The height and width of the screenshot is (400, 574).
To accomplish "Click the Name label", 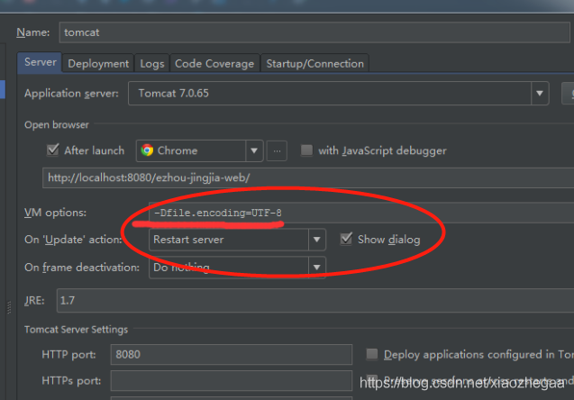I will (33, 32).
